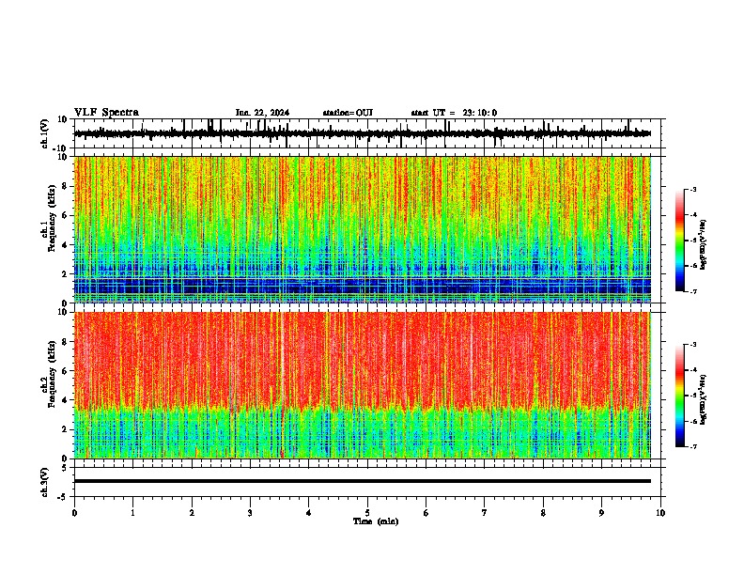
Task: Click the ch.2 'Frequency (kHz)' axis label
Action: pos(52,374)
